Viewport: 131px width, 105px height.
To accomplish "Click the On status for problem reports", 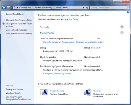I will point(98,39).
